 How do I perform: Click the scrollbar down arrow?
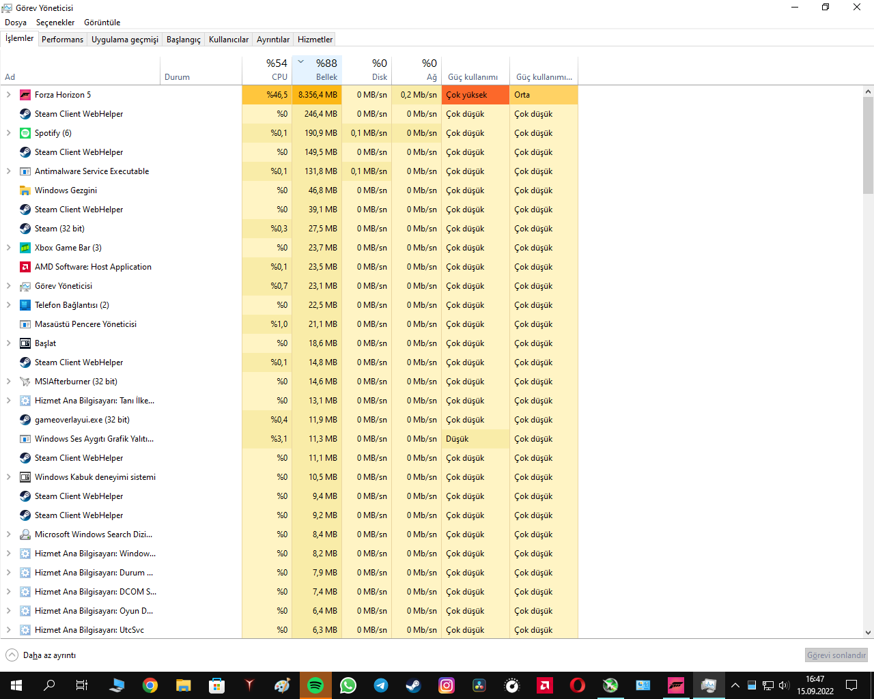868,633
